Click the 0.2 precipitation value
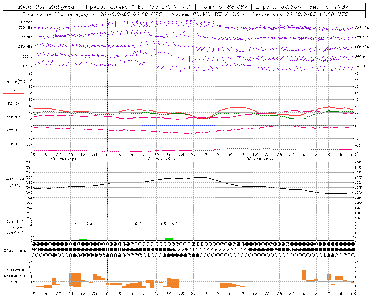The height and width of the screenshot is (296, 370). (77, 224)
